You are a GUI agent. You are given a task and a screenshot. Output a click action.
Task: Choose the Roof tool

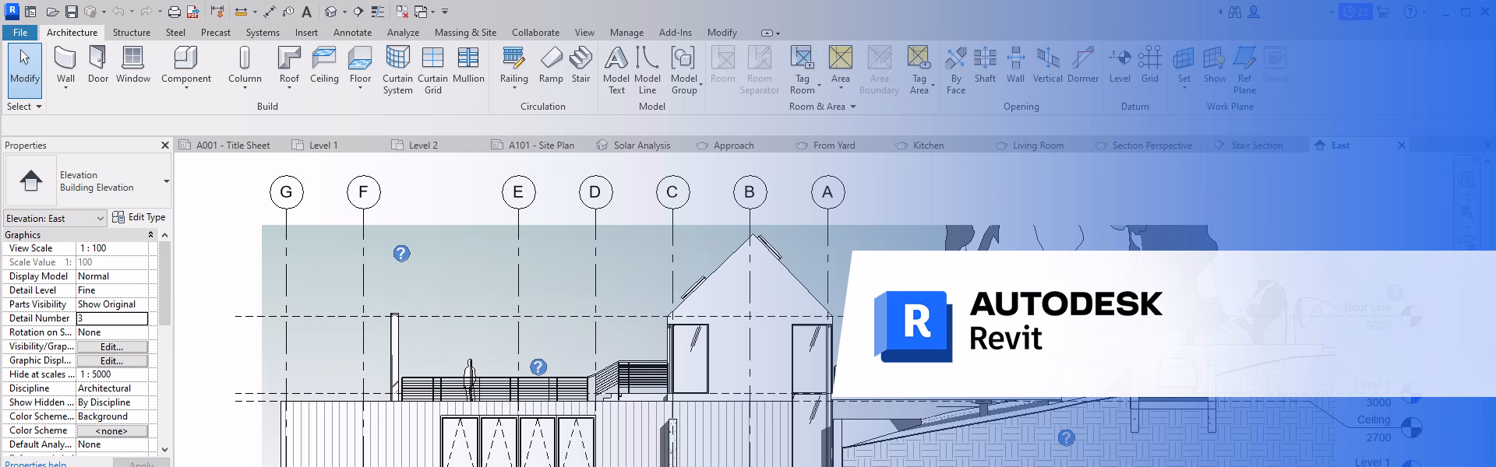[x=289, y=64]
